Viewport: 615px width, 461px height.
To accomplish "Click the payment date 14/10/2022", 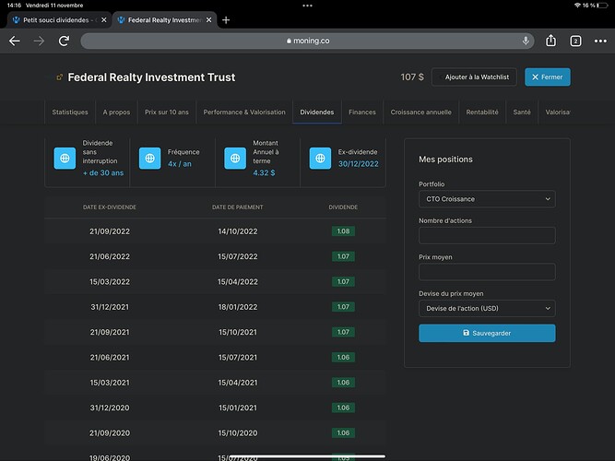I will tap(238, 231).
